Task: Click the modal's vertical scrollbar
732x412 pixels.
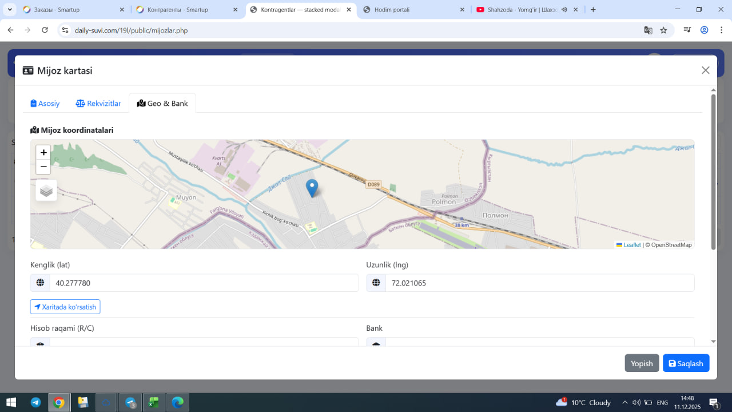Action: (x=713, y=172)
